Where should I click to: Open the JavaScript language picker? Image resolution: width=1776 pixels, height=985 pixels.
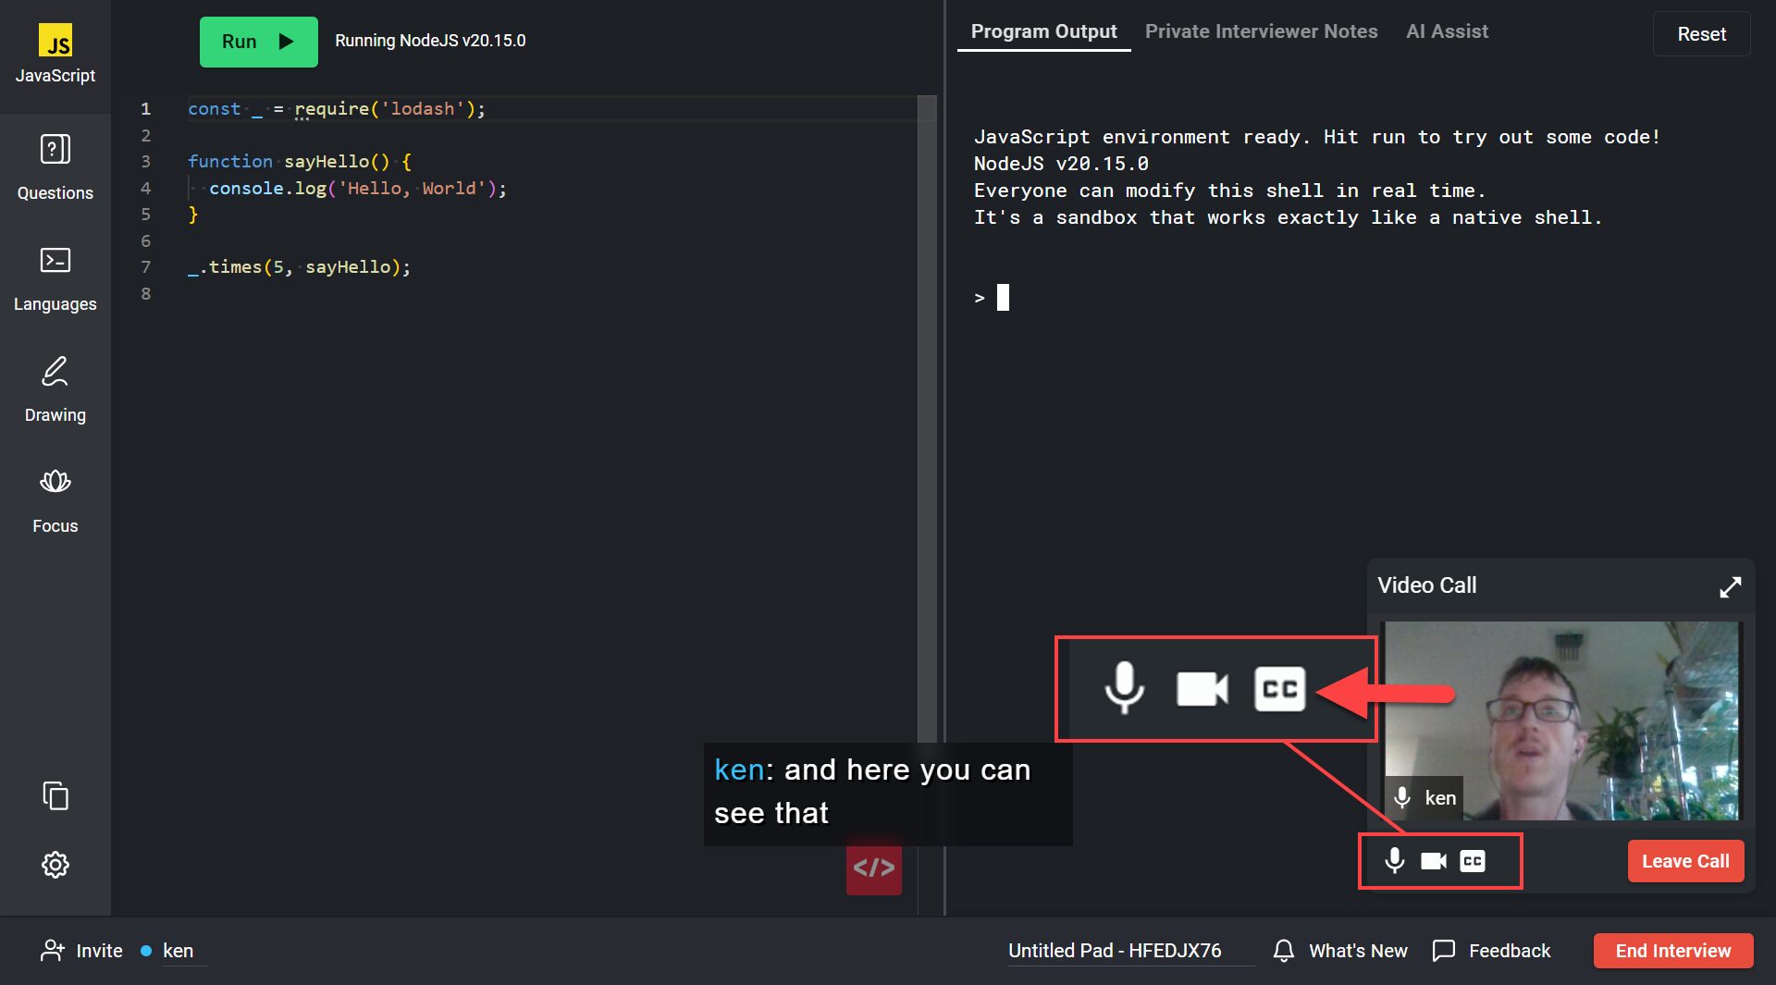point(55,54)
